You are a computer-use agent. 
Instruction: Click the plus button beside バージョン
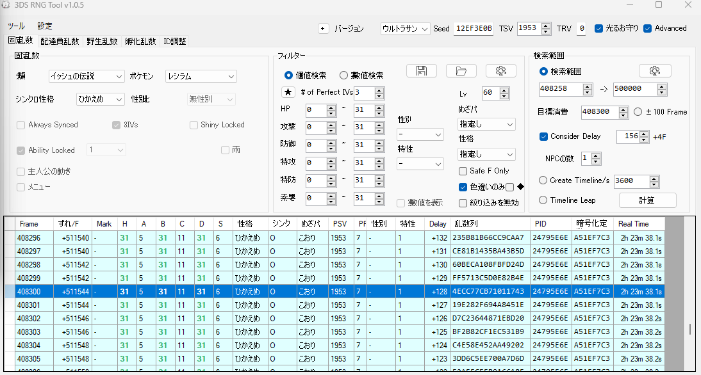point(324,29)
